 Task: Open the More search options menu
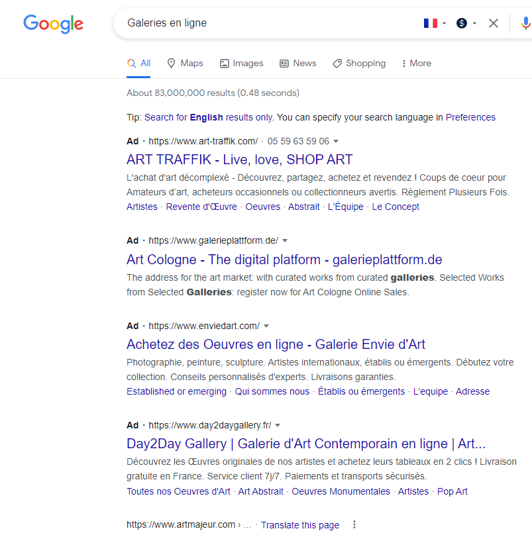pos(416,63)
